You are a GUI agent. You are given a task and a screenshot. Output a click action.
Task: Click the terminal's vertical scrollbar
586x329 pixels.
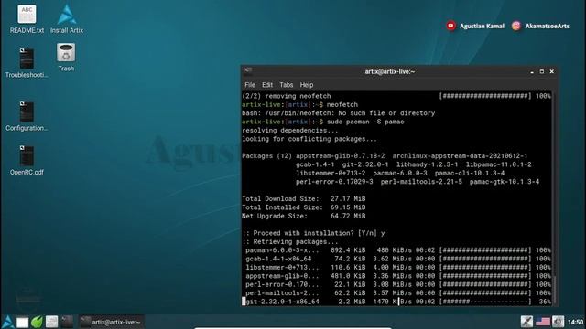(x=554, y=198)
